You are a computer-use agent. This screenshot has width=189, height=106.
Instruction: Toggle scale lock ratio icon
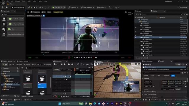click(x=154, y=87)
